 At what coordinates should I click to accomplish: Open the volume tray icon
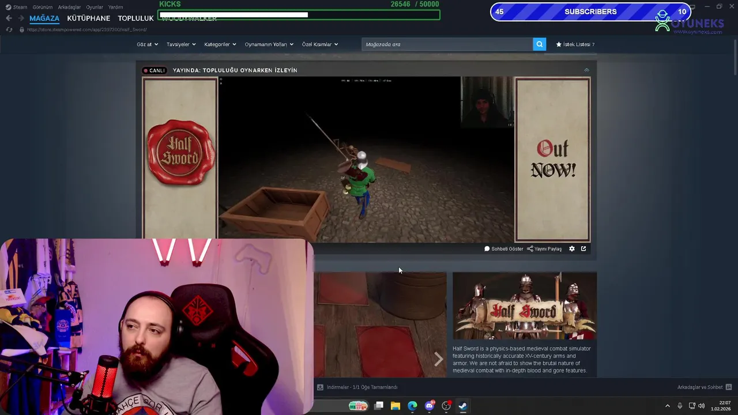point(702,406)
